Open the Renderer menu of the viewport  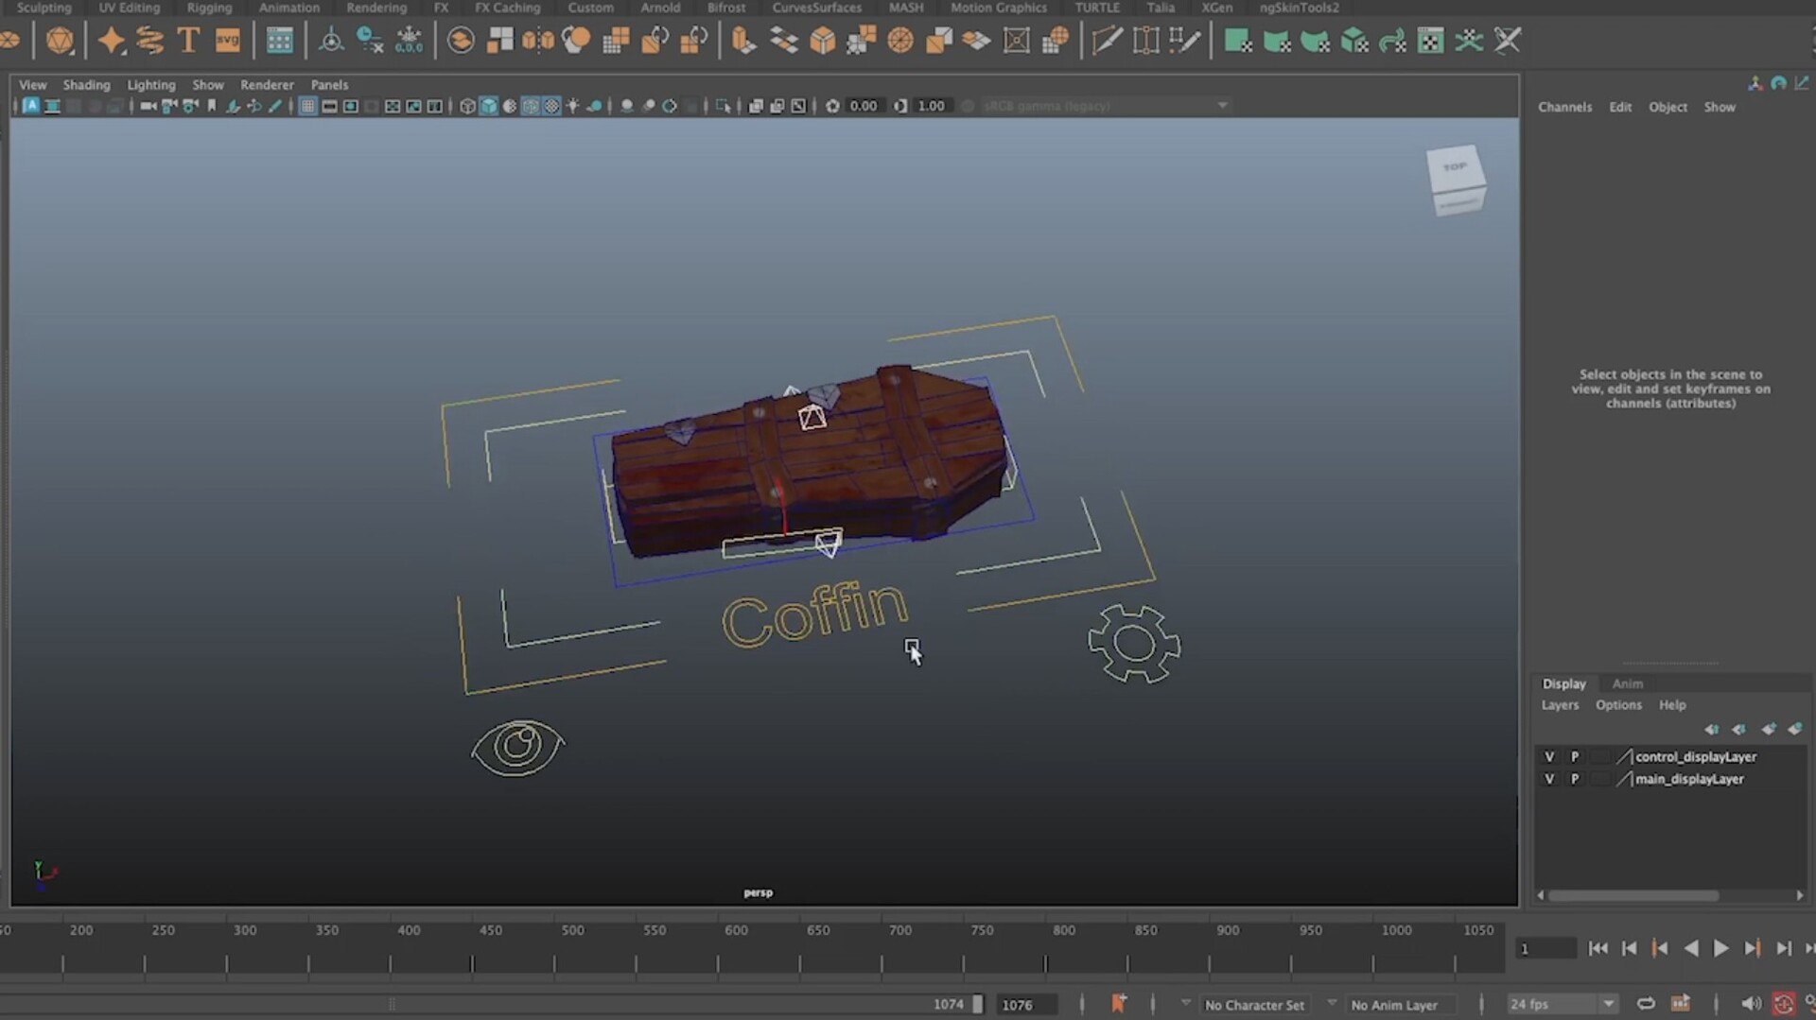pyautogui.click(x=267, y=84)
